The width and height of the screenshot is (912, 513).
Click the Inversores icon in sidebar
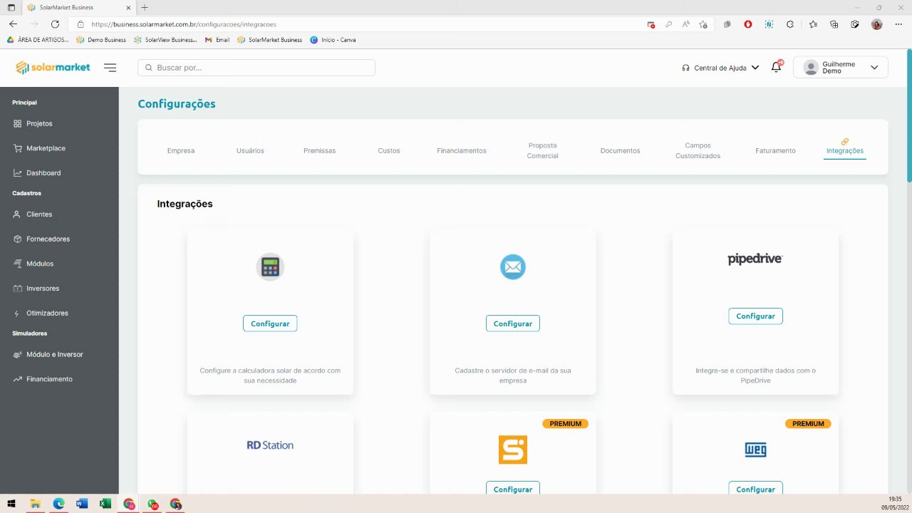click(x=18, y=289)
